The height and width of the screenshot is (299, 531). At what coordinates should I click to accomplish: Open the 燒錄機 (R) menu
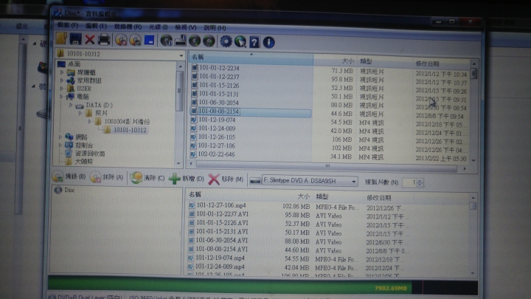point(128,27)
